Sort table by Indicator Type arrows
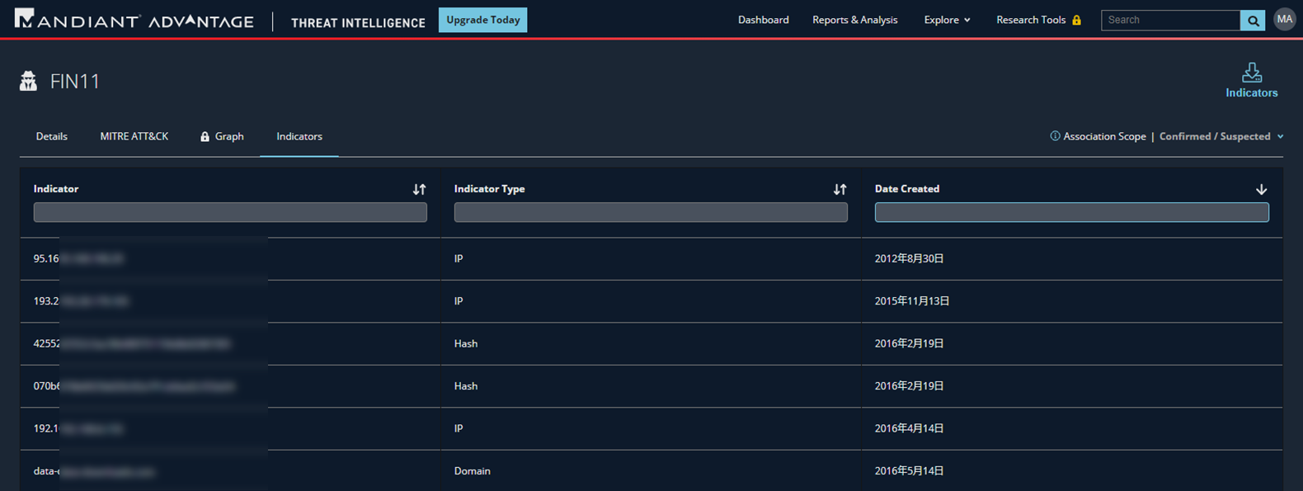 840,190
